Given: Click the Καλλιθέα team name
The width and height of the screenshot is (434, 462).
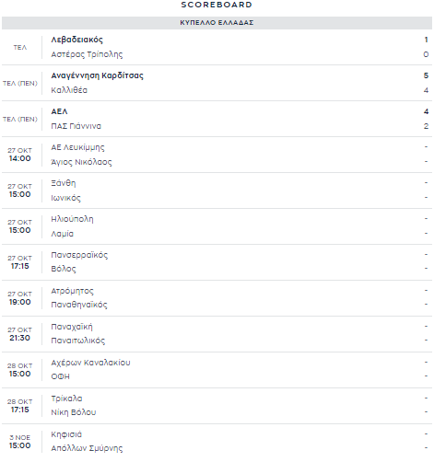Looking at the screenshot, I should [x=69, y=90].
